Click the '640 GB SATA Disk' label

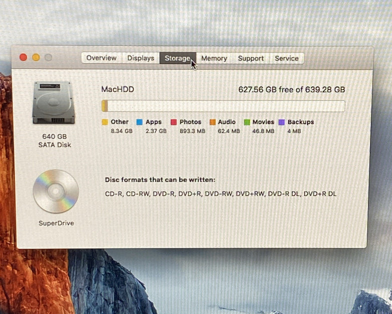click(55, 140)
